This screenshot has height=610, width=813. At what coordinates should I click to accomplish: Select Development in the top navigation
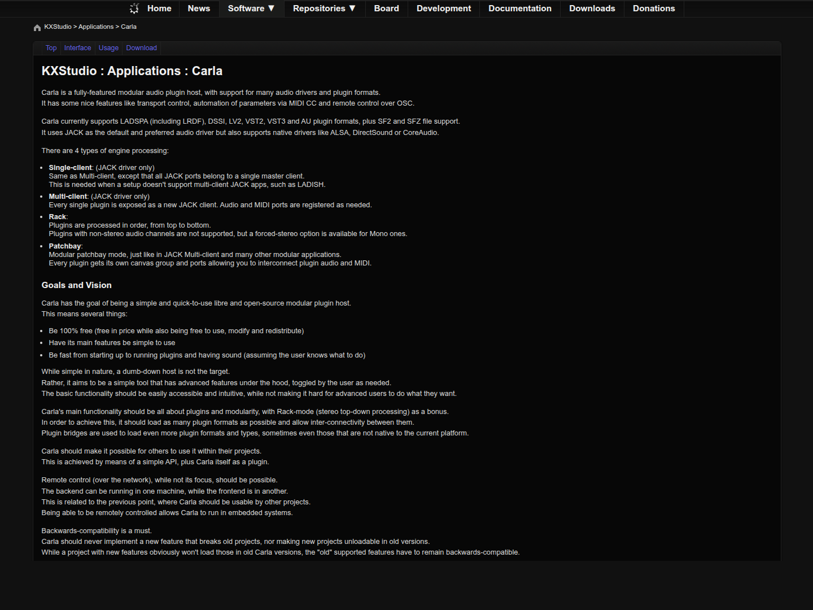point(444,8)
